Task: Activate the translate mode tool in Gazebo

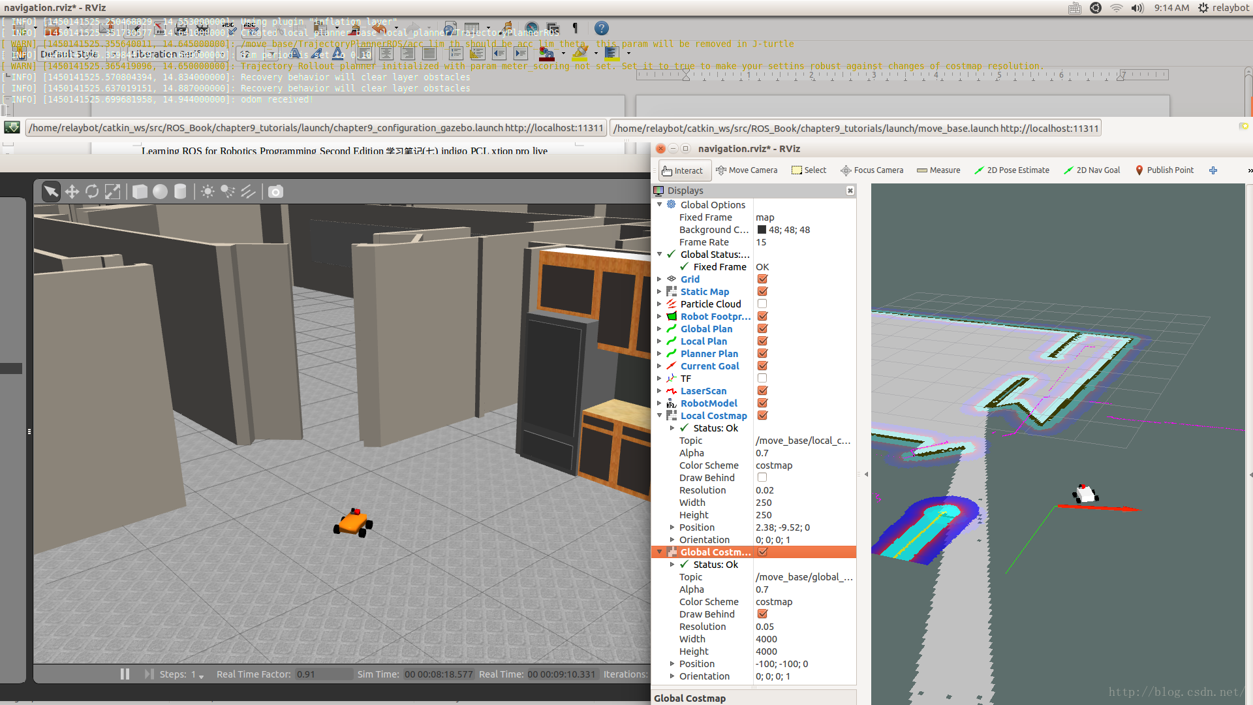Action: (72, 191)
